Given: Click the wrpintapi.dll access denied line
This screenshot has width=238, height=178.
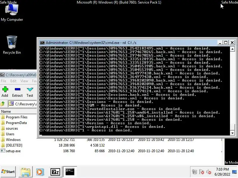Looking at the screenshot, I should tap(102, 127).
